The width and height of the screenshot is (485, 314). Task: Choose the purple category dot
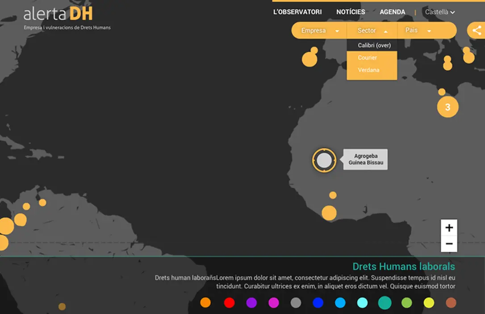click(x=251, y=303)
